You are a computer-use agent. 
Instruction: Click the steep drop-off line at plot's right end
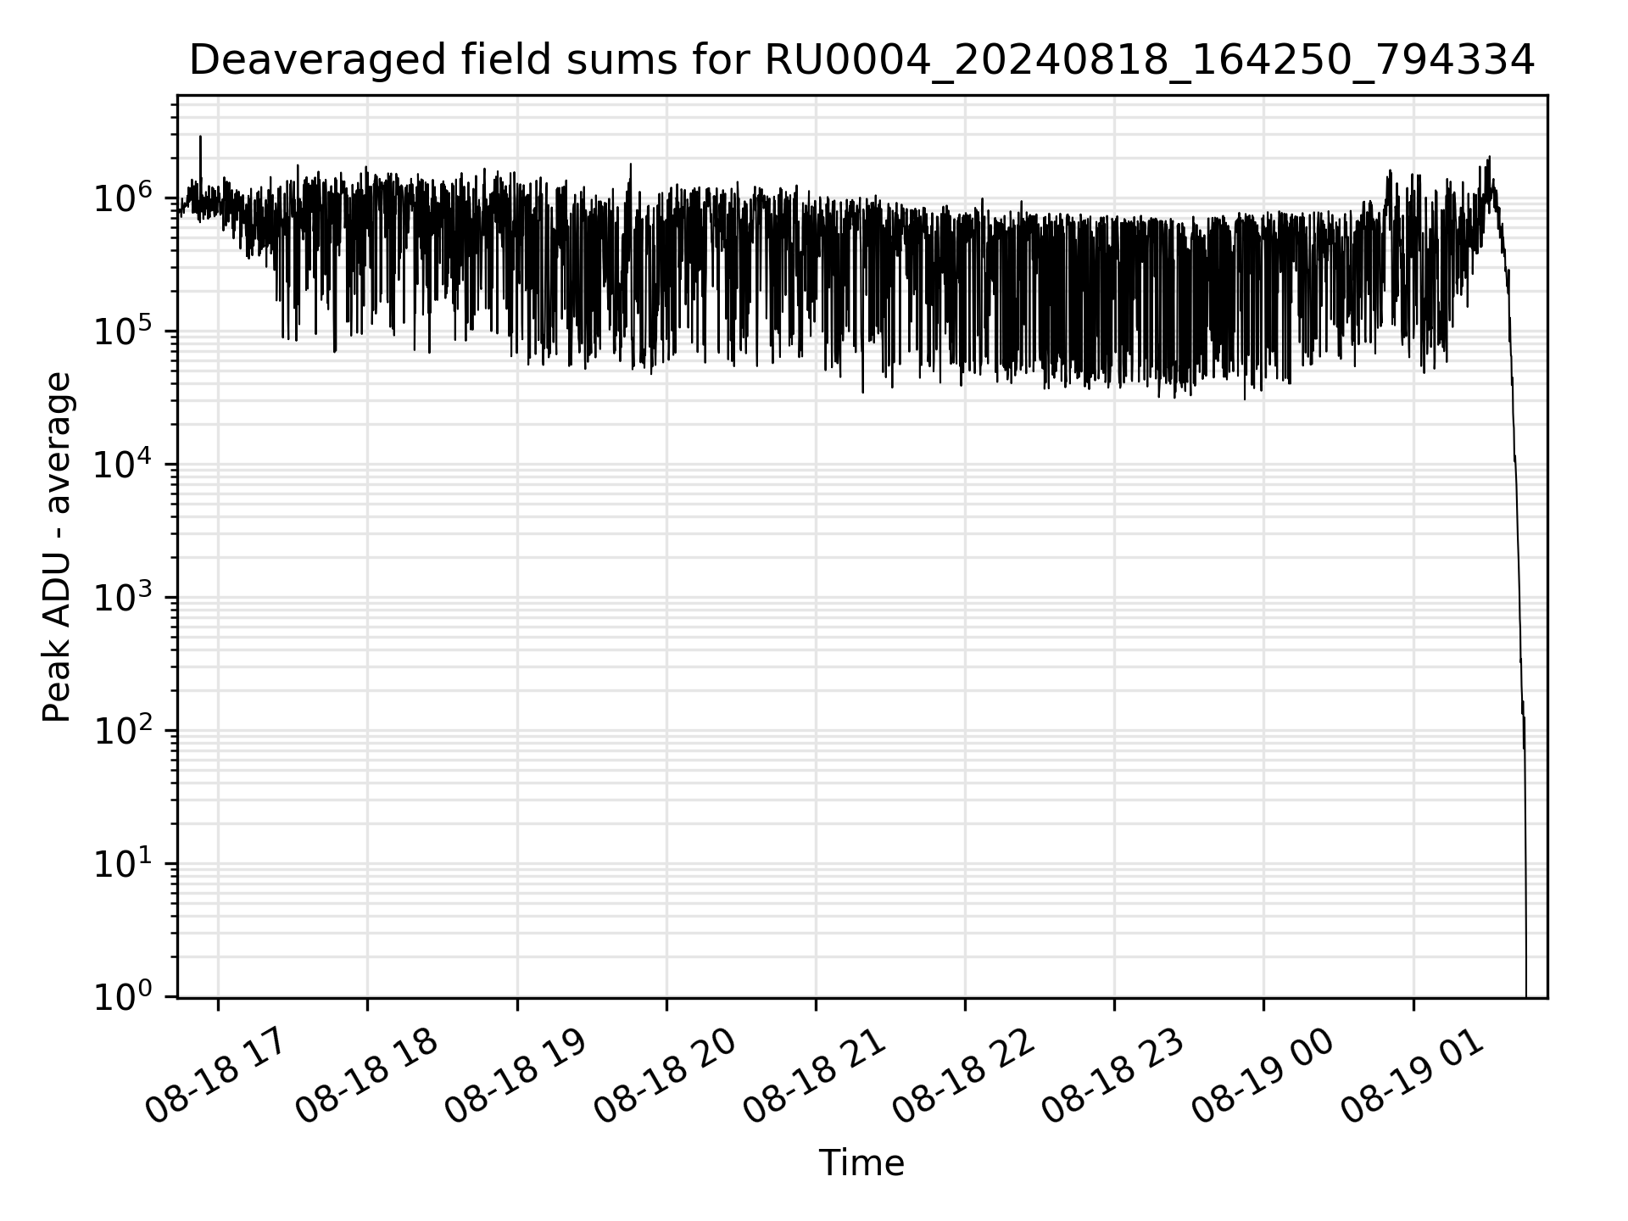coord(1518,594)
